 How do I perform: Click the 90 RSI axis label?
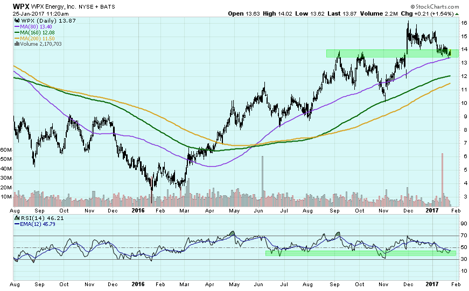click(464, 223)
